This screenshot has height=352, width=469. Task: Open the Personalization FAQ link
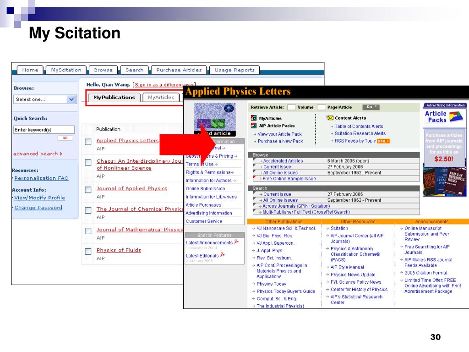[x=42, y=178]
